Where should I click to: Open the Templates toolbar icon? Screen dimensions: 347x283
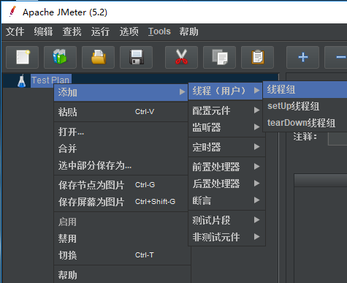tap(60, 57)
